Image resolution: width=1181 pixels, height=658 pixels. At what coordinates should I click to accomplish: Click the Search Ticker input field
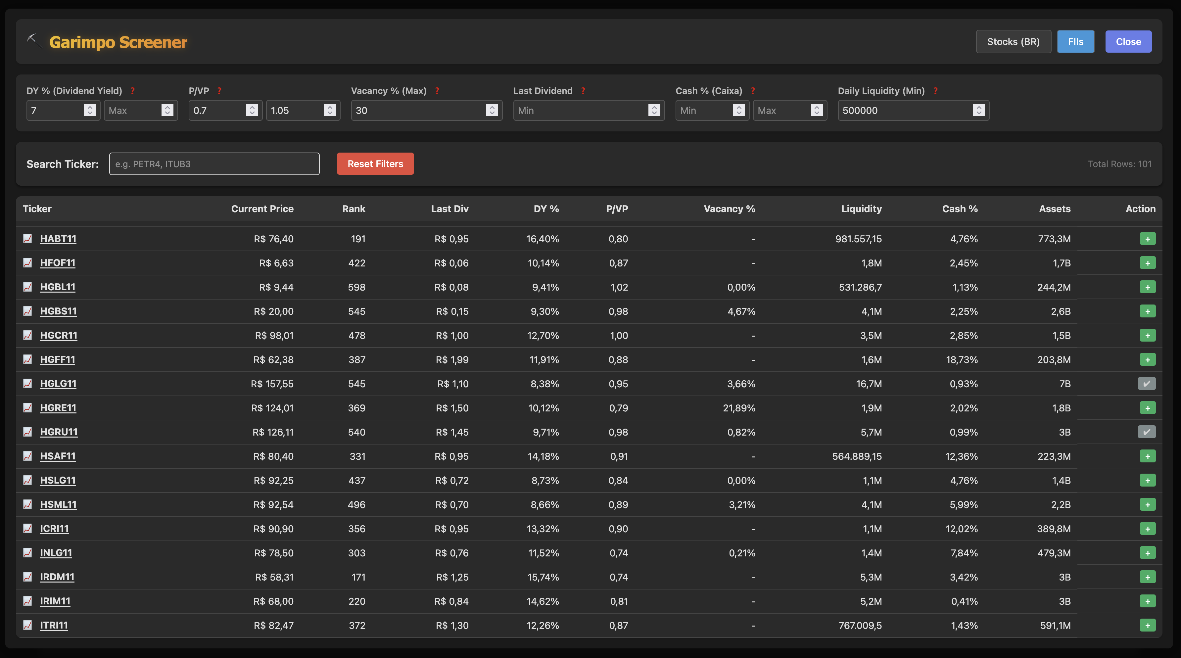point(214,164)
